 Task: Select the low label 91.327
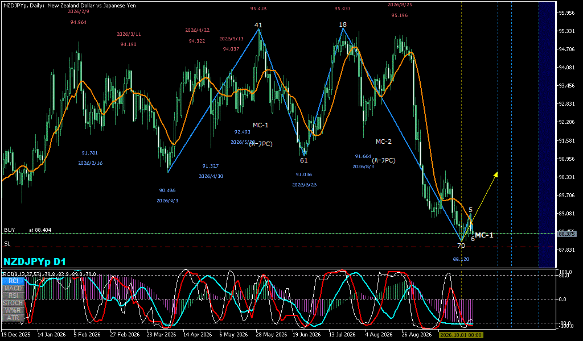211,166
